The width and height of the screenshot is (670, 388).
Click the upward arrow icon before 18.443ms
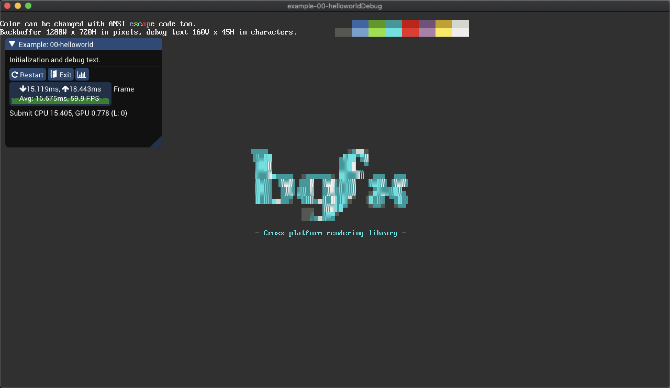coord(66,89)
